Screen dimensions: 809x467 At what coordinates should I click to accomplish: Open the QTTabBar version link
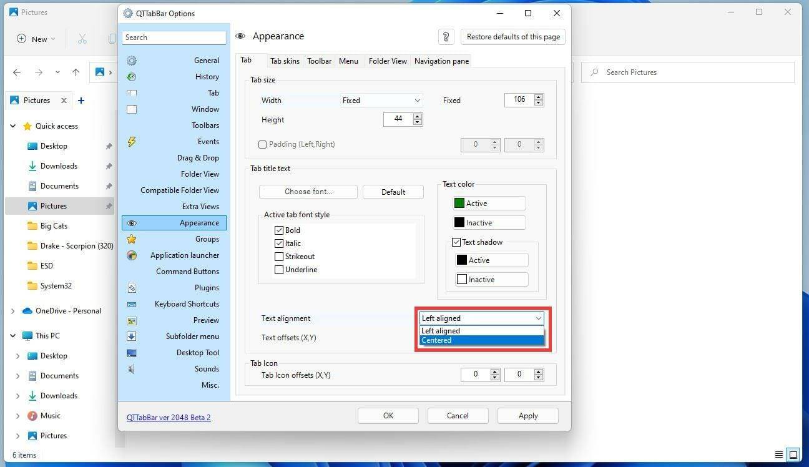tap(169, 417)
